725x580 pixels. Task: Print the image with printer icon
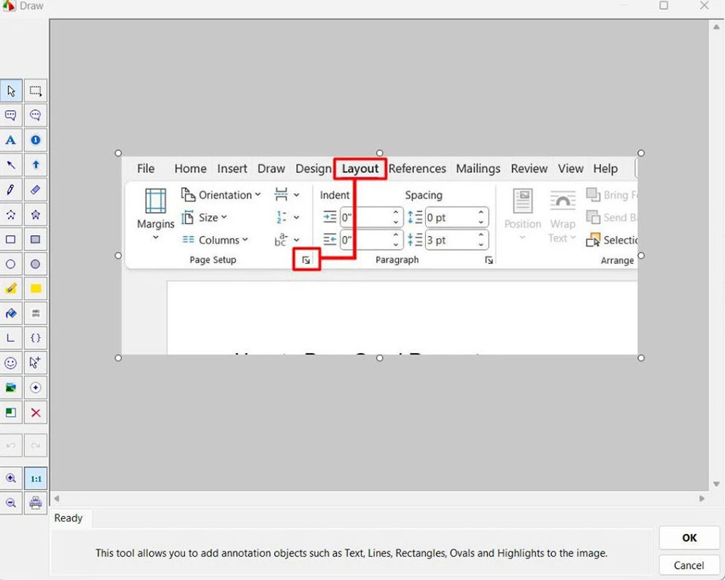(x=35, y=503)
